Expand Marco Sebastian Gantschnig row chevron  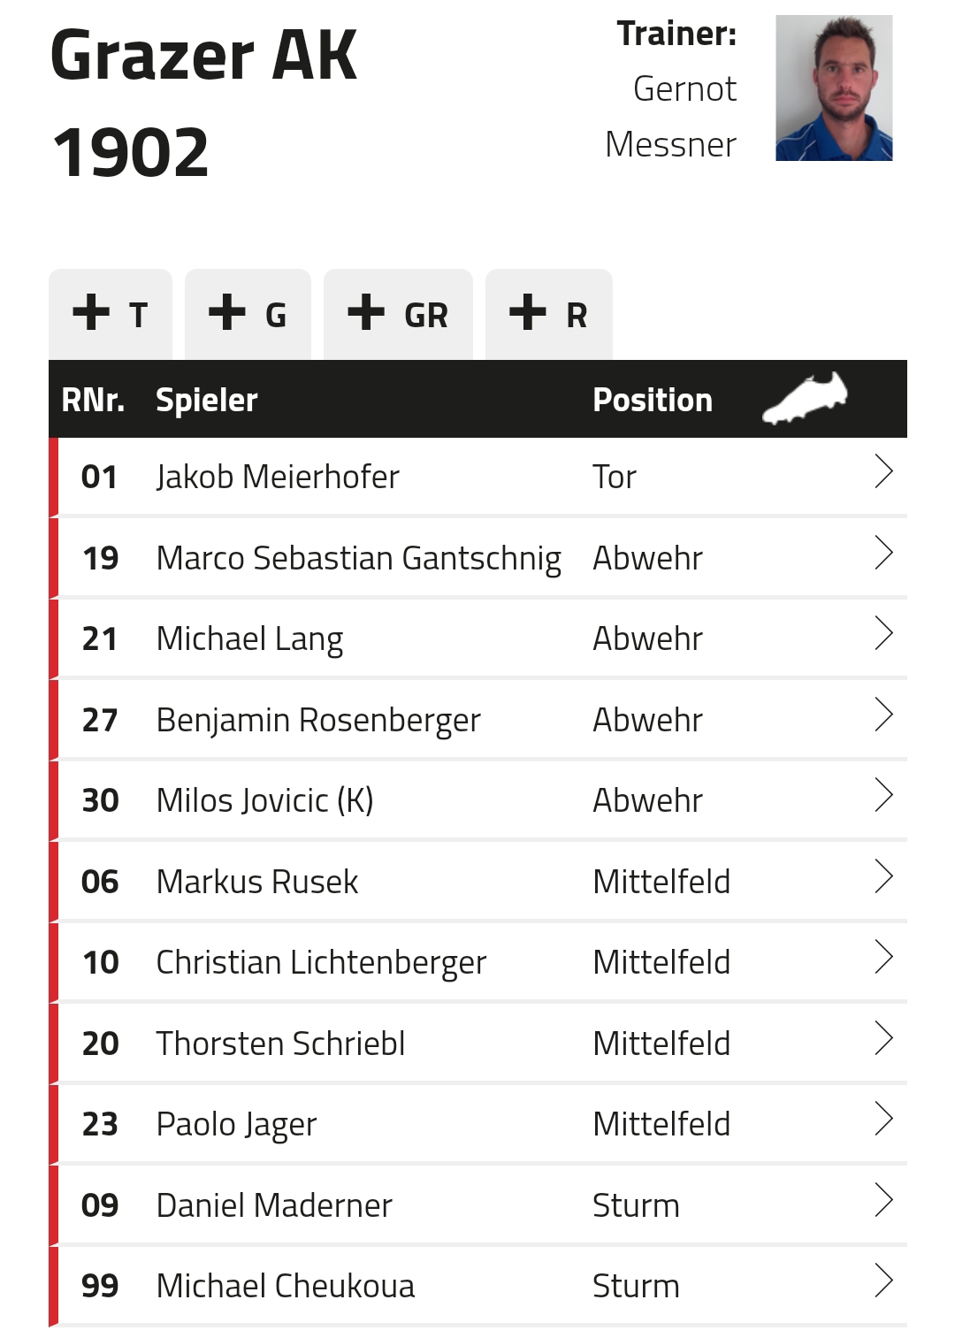[x=883, y=553]
